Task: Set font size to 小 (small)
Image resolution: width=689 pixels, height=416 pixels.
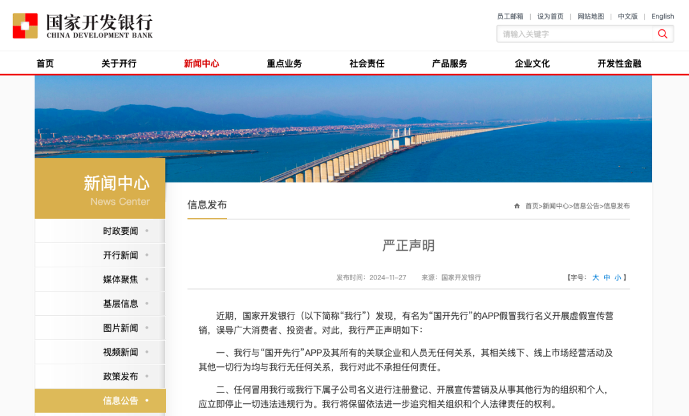Action: tap(618, 278)
